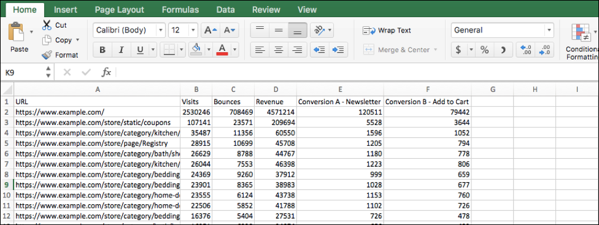599x225 pixels.
Task: Click the increase indent icon
Action: (338, 50)
